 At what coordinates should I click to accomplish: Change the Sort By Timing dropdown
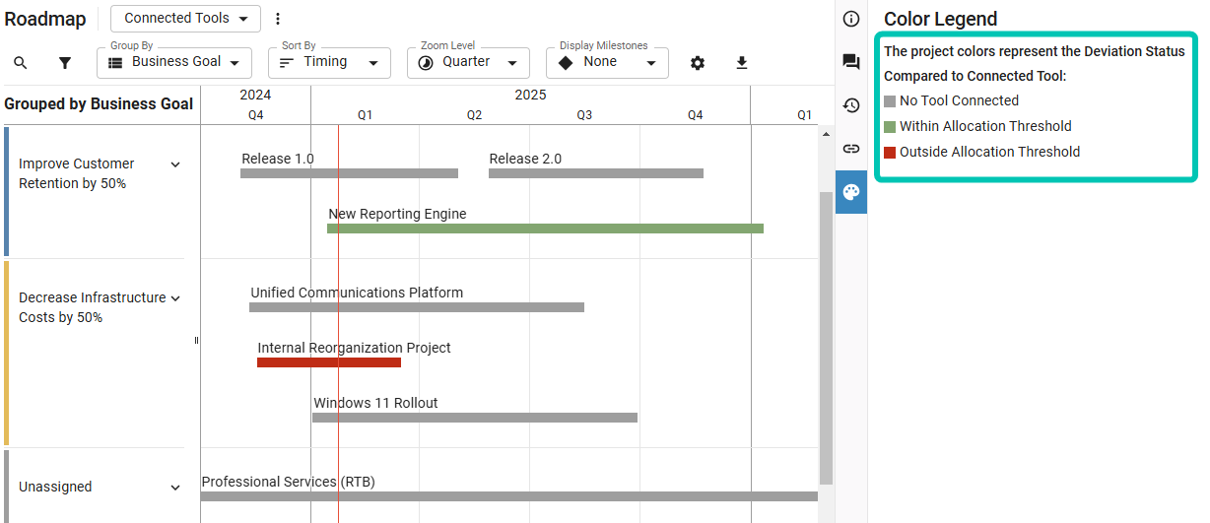coord(329,62)
